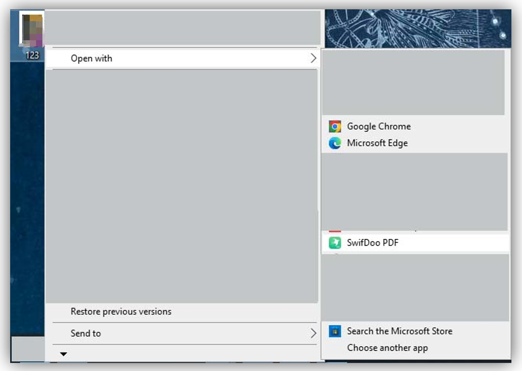Choose the Open with menu entry
Image resolution: width=522 pixels, height=371 pixels.
tap(183, 58)
